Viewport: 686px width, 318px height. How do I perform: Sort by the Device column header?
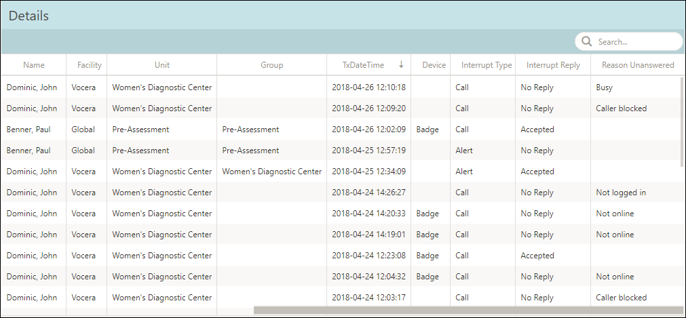[434, 64]
